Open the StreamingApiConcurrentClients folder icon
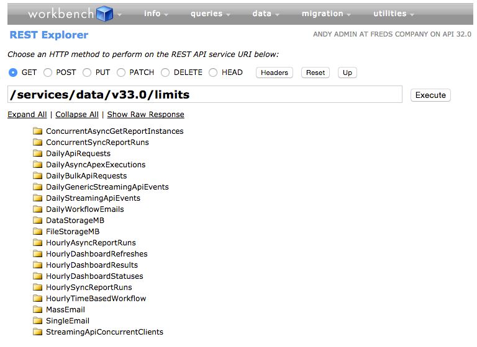 [37, 332]
